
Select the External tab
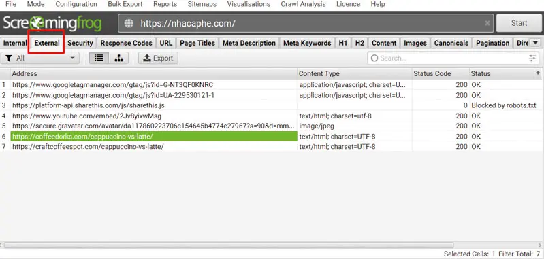(x=47, y=43)
